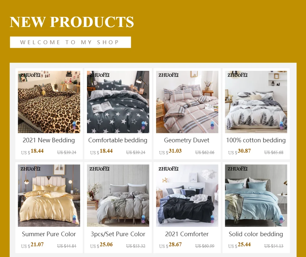
Task: Click the 2021 New Bedding title
Action: [49, 140]
